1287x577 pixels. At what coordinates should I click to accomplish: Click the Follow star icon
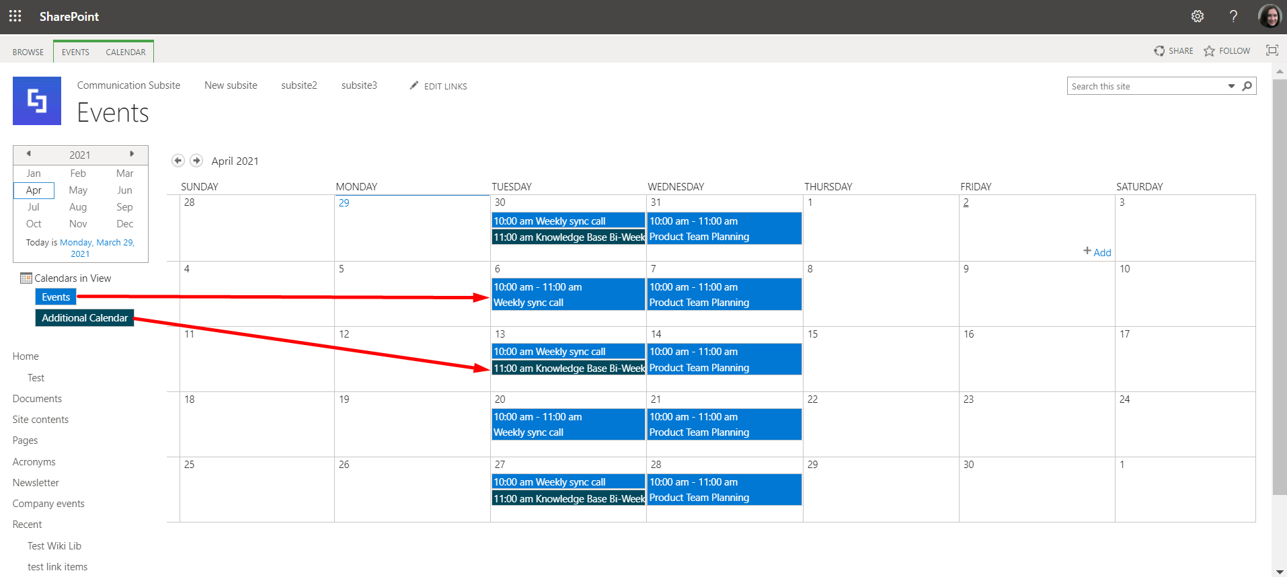pyautogui.click(x=1209, y=51)
